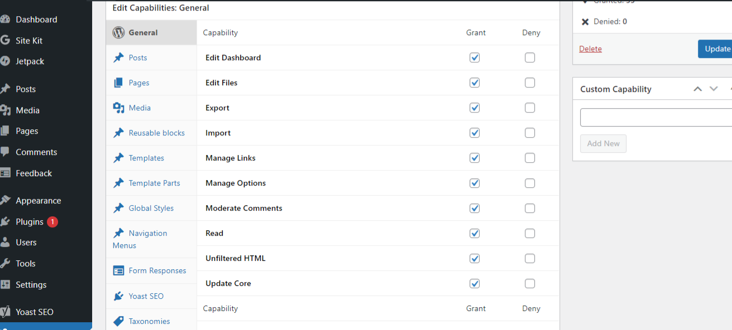Screen dimensions: 732x330
Task: Open Appearance menu label
Action: [39, 201]
